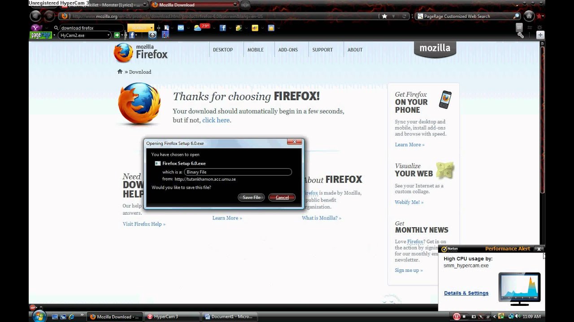Image resolution: width=574 pixels, height=322 pixels.
Task: Click the Home button in the browser toolbar
Action: [x=529, y=16]
